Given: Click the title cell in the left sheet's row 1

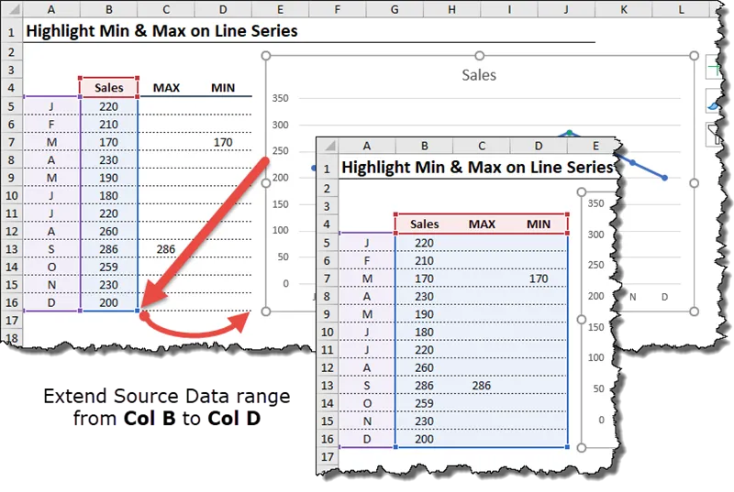Looking at the screenshot, I should 161,30.
